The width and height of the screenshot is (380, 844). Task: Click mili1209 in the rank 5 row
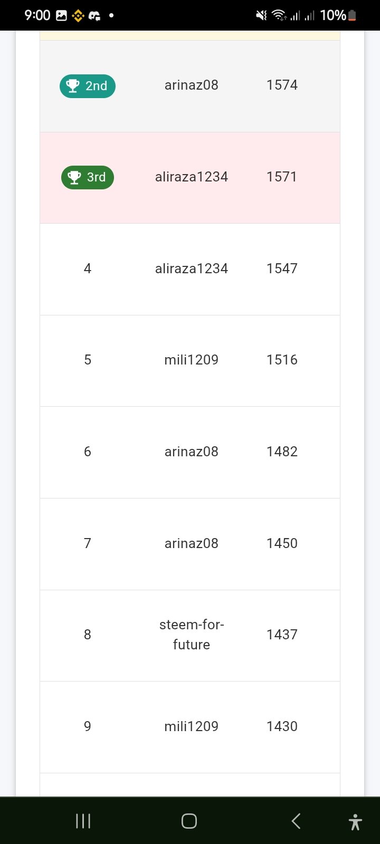point(192,360)
